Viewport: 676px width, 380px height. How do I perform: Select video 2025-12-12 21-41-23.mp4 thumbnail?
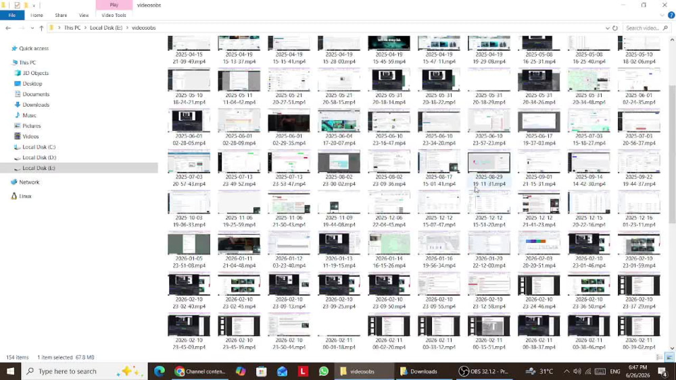tap(539, 202)
